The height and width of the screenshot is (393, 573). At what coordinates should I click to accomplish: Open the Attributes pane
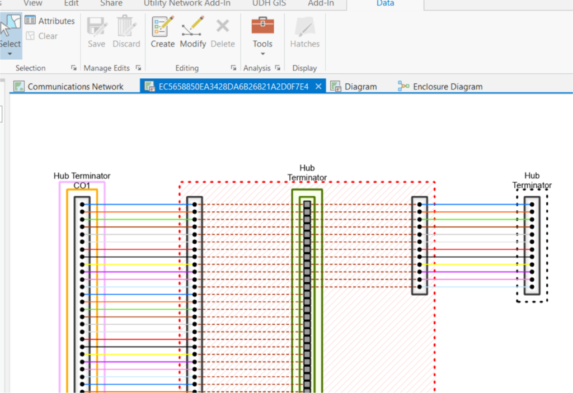pos(50,21)
